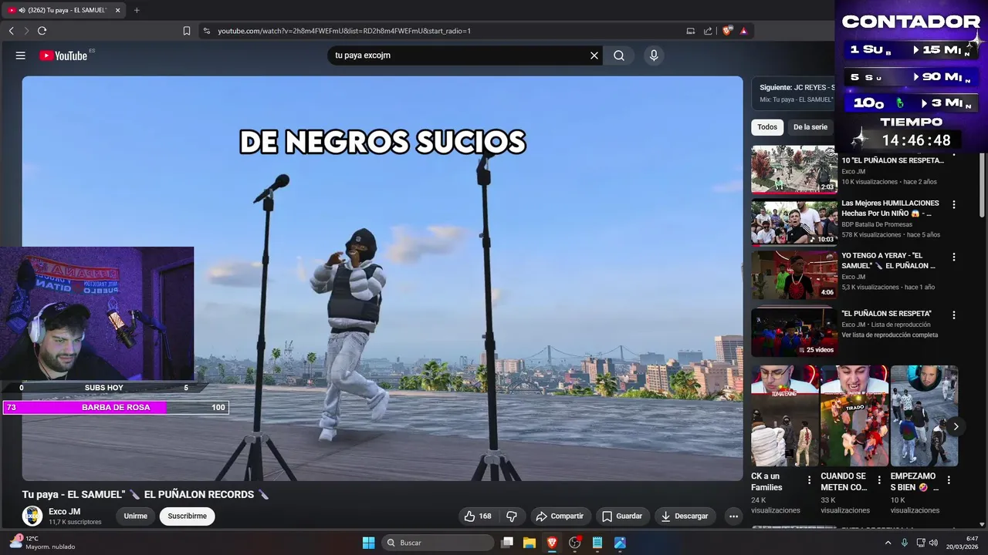Click the taskbar Buscar search box

[x=438, y=543]
